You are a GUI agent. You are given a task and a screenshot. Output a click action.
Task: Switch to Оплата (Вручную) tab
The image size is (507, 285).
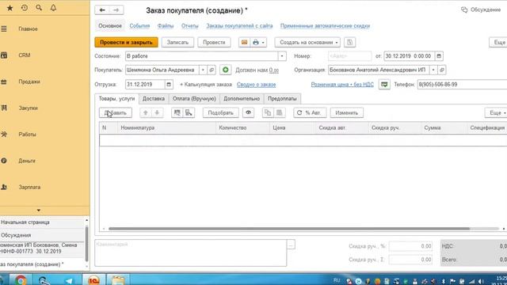pyautogui.click(x=194, y=99)
